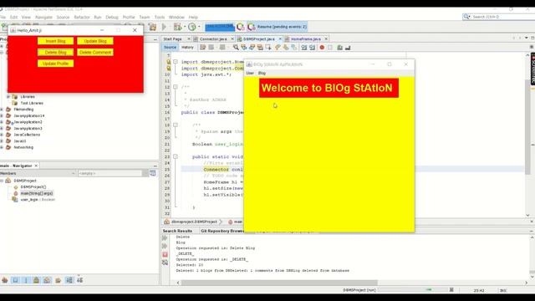Collapse the code fold at line 8 imports
The height and width of the screenshot is (301, 535).
(x=175, y=62)
